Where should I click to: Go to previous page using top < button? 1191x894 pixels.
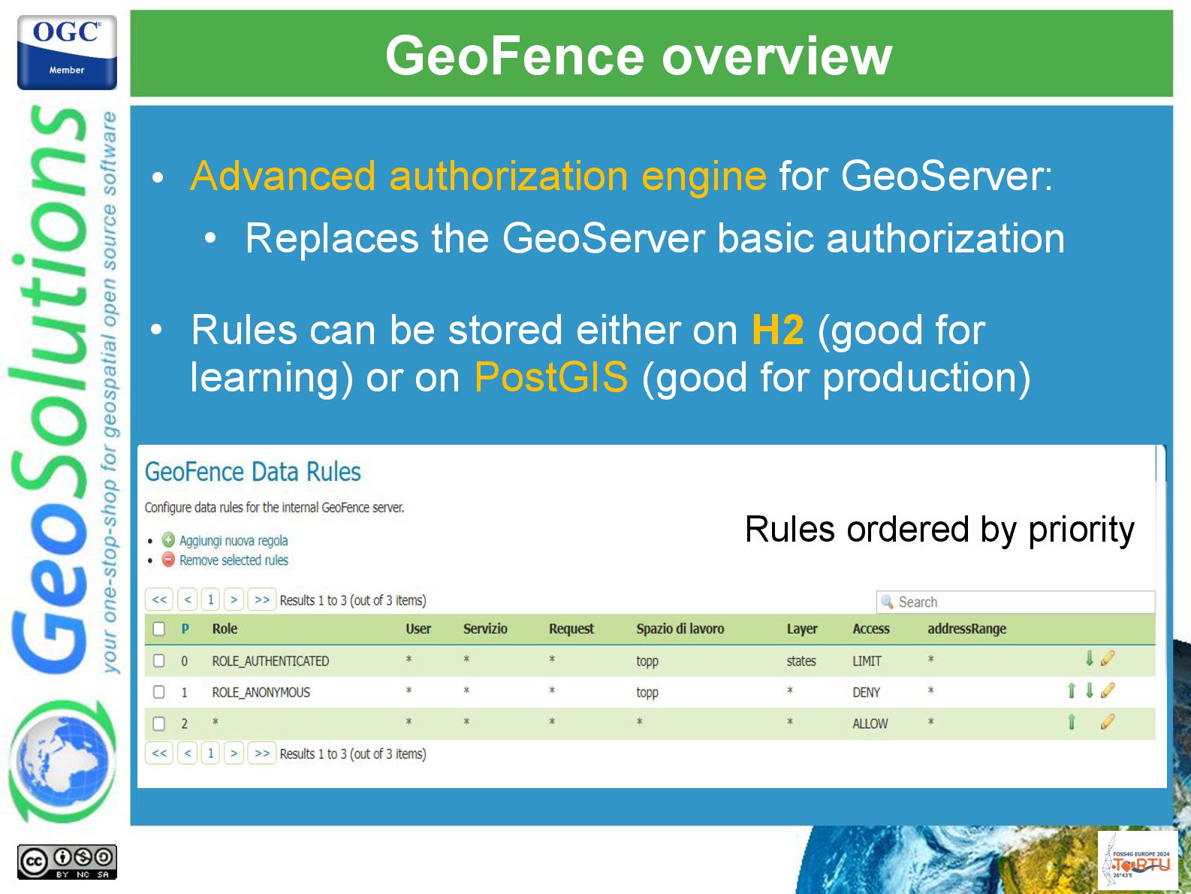(188, 600)
